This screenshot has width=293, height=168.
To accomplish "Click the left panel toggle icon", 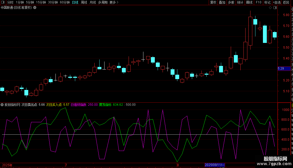I will [x=3, y=2].
